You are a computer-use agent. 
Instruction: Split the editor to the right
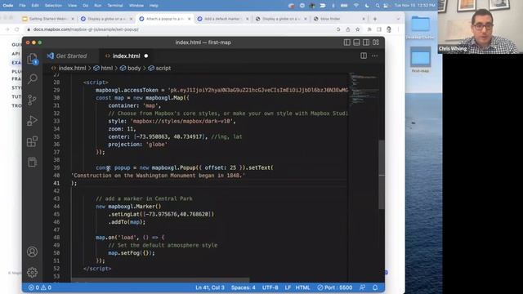pyautogui.click(x=364, y=56)
